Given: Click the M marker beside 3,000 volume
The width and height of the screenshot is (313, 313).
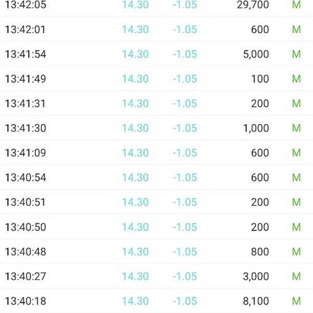Looking at the screenshot, I should click(296, 276).
